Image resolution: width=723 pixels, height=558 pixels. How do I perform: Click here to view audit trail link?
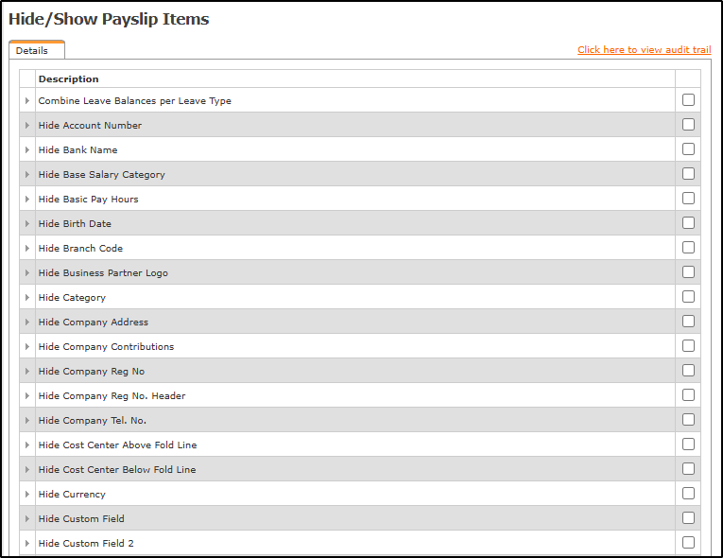point(644,50)
